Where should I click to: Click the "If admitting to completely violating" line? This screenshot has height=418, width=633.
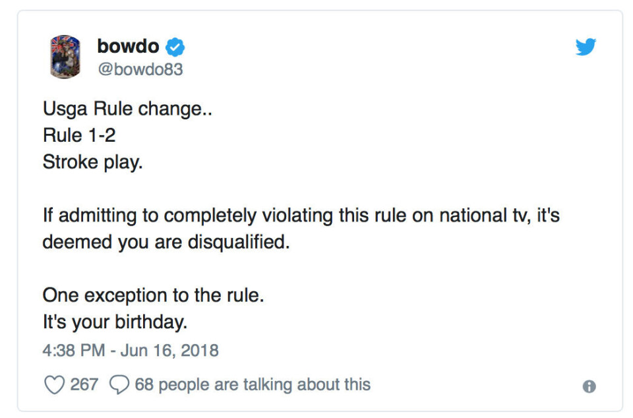tap(301, 215)
